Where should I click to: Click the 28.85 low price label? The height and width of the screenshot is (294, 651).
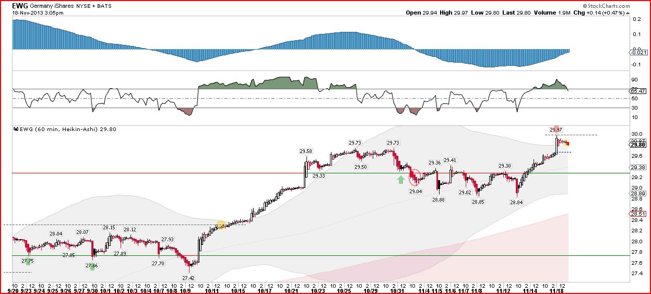tap(478, 202)
